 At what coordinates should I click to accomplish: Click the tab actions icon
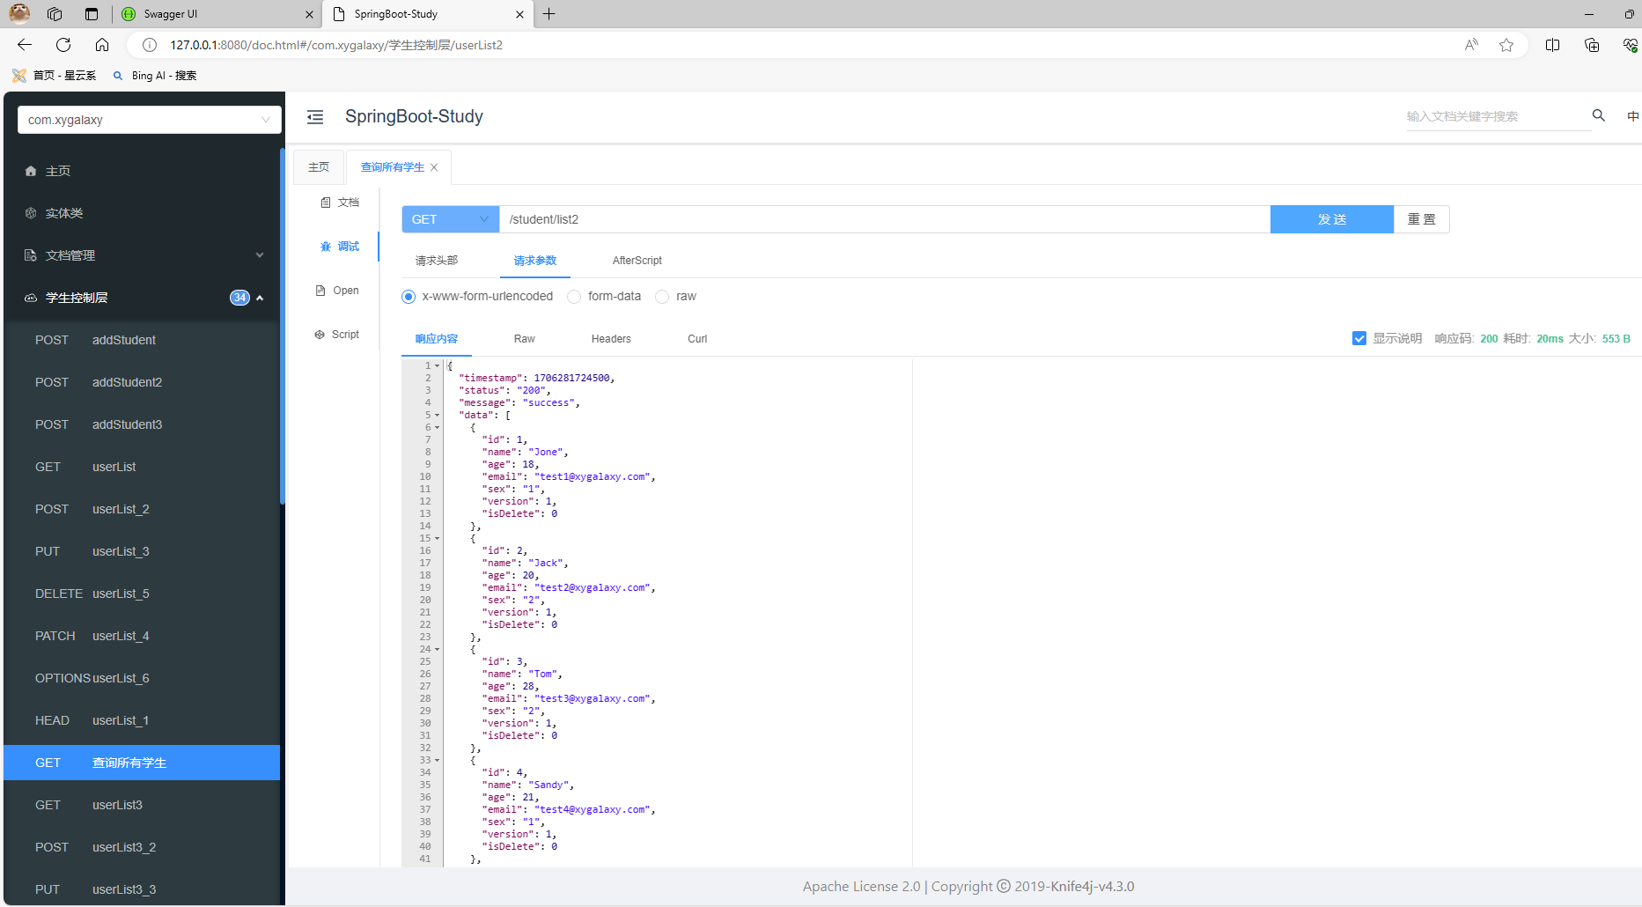coord(92,14)
